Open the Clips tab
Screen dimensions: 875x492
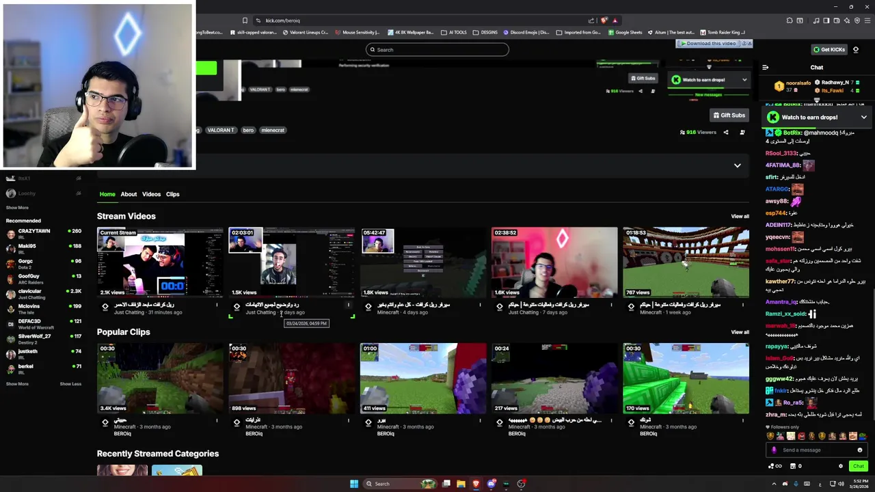pyautogui.click(x=172, y=194)
